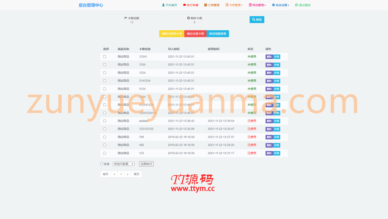View details of the 12341 card
388x219 pixels.
[x=276, y=57]
